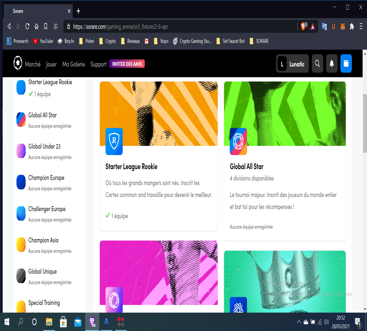Open the Set Faucet Bot bookmark folder
This screenshot has height=331, width=367.
(x=231, y=41)
